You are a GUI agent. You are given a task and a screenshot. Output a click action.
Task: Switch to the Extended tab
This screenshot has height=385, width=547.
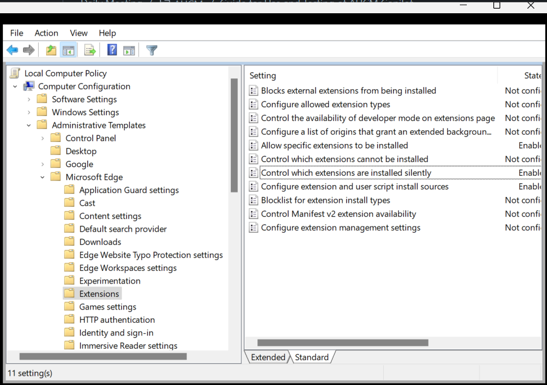click(268, 357)
